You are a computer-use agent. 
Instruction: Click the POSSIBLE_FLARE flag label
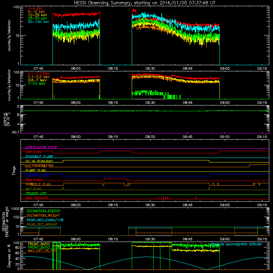click(x=39, y=157)
